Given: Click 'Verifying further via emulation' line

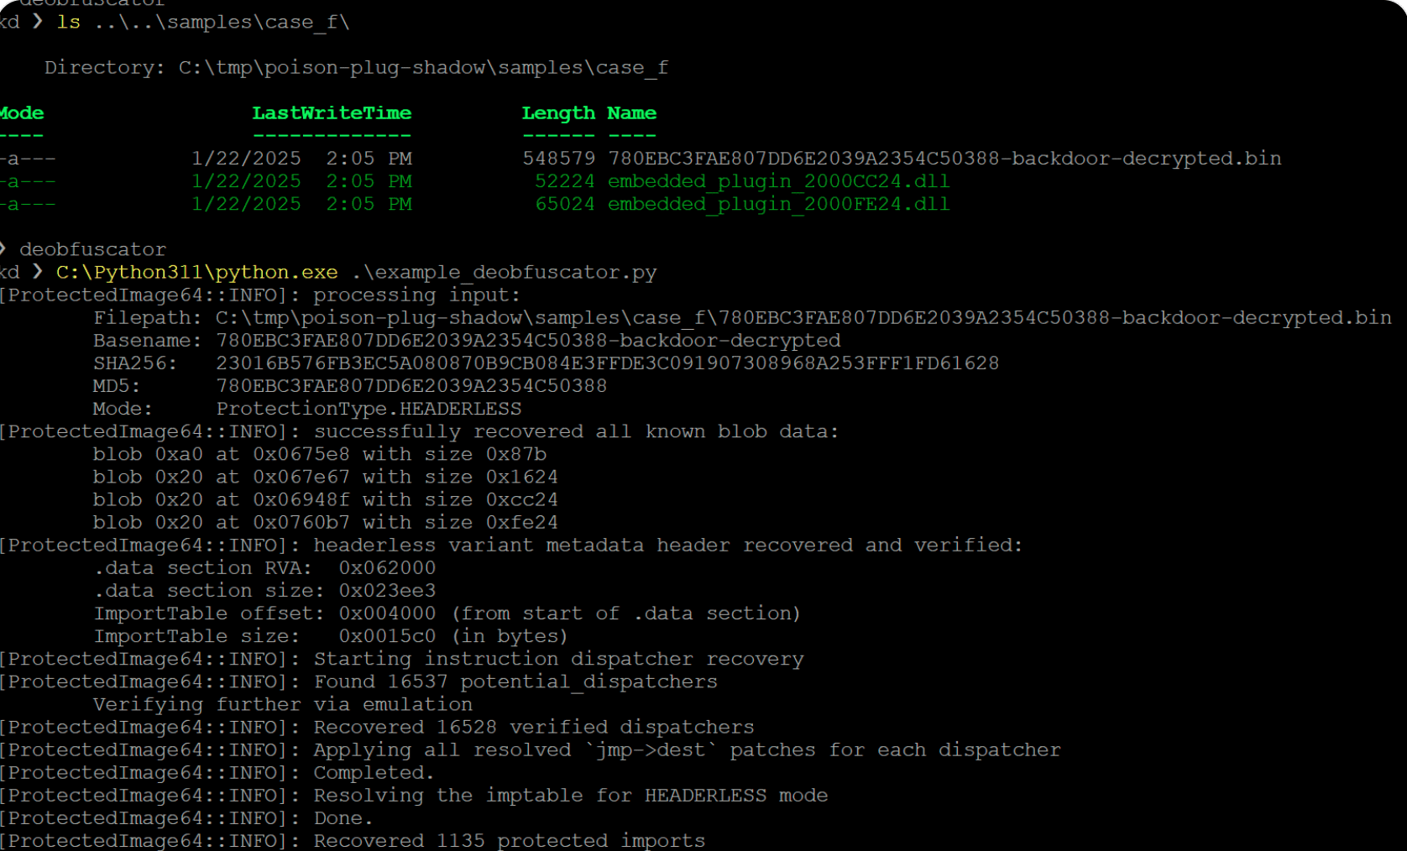Looking at the screenshot, I should (282, 704).
